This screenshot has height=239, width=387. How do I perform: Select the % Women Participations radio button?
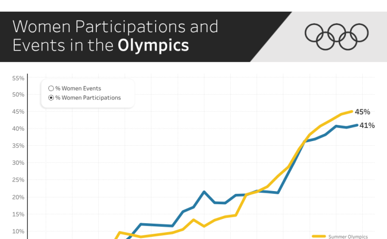click(51, 98)
